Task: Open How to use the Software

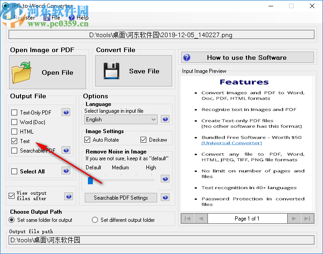Action: [x=247, y=57]
